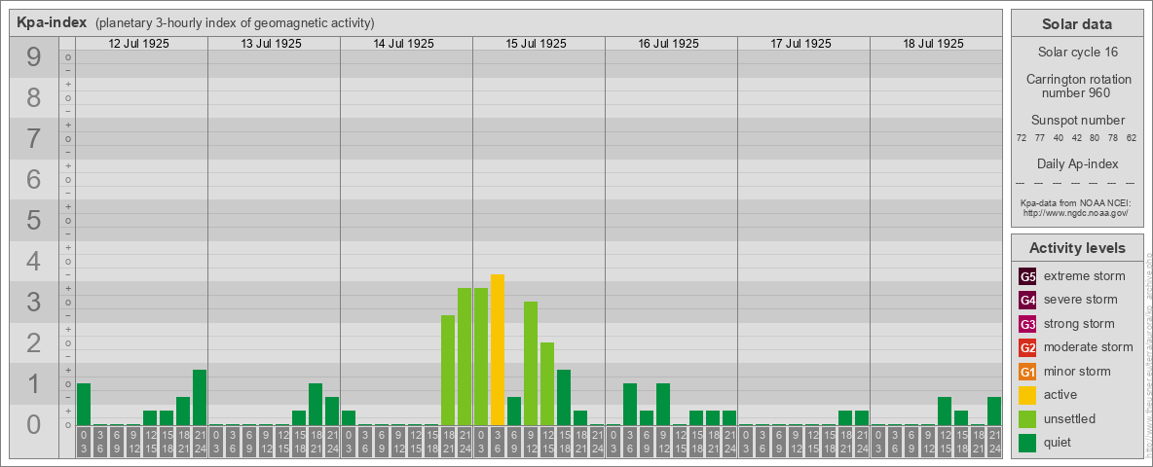Click the large Kp level 7 axis label
This screenshot has height=467, width=1153.
pyautogui.click(x=34, y=139)
